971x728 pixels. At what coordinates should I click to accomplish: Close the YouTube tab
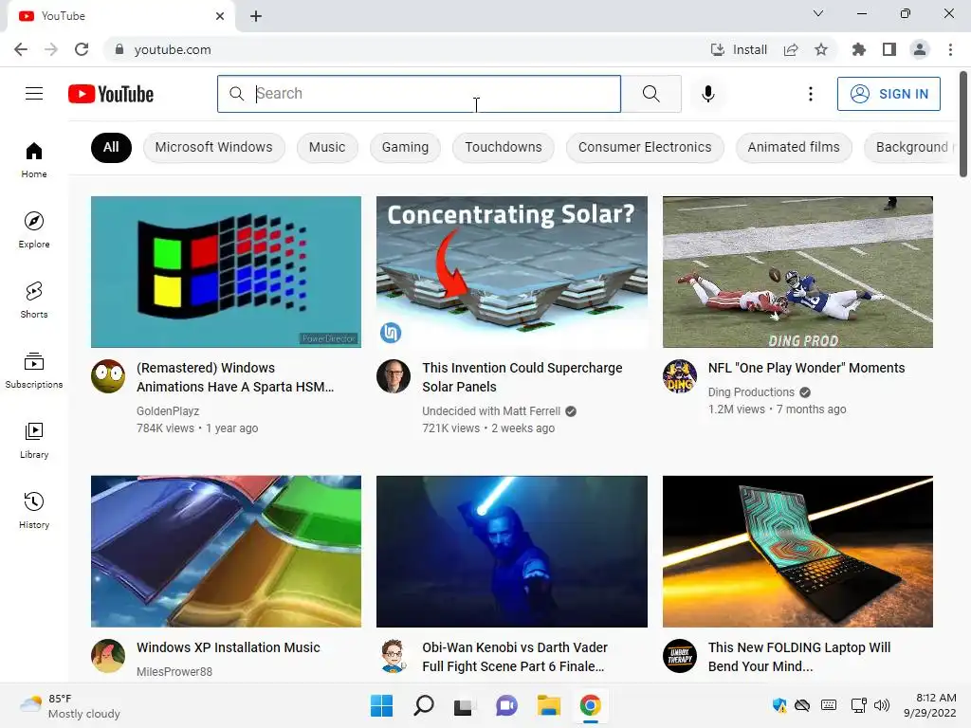click(220, 16)
